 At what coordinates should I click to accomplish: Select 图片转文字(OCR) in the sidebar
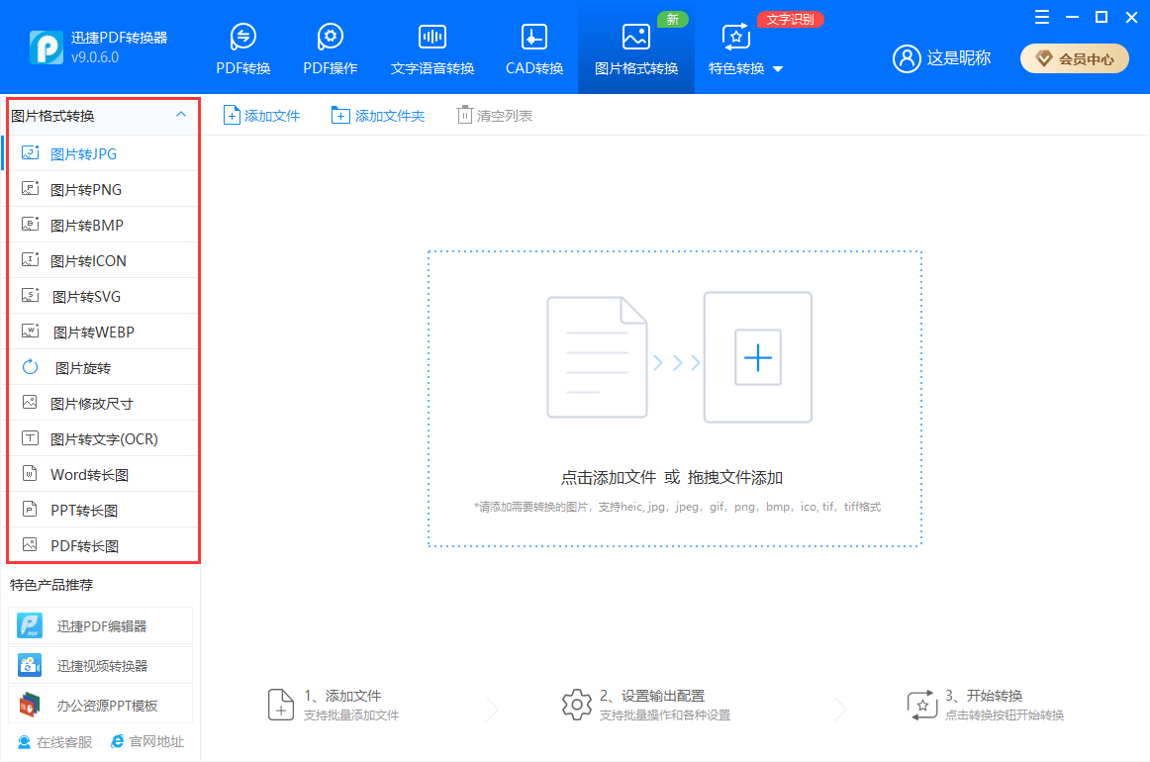(x=104, y=438)
